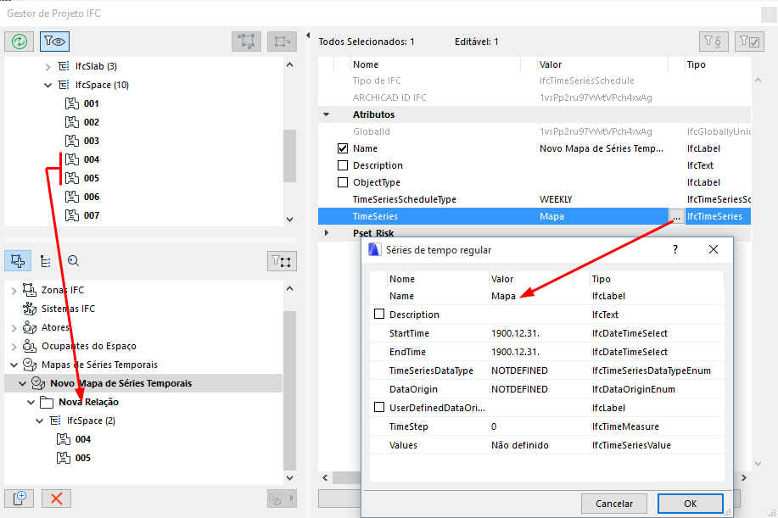Select space 001 in tree
The height and width of the screenshot is (518, 778).
click(x=92, y=103)
